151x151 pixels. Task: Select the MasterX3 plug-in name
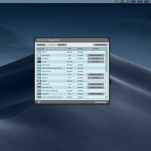[x=45, y=94]
